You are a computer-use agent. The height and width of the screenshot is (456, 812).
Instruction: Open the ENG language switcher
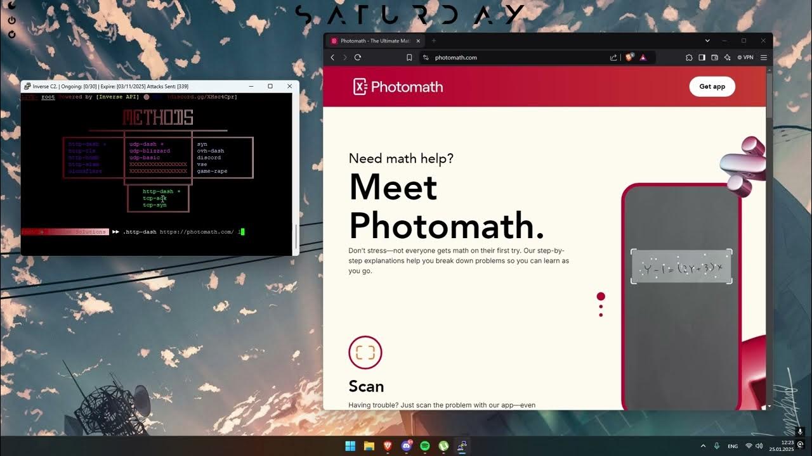pos(733,446)
